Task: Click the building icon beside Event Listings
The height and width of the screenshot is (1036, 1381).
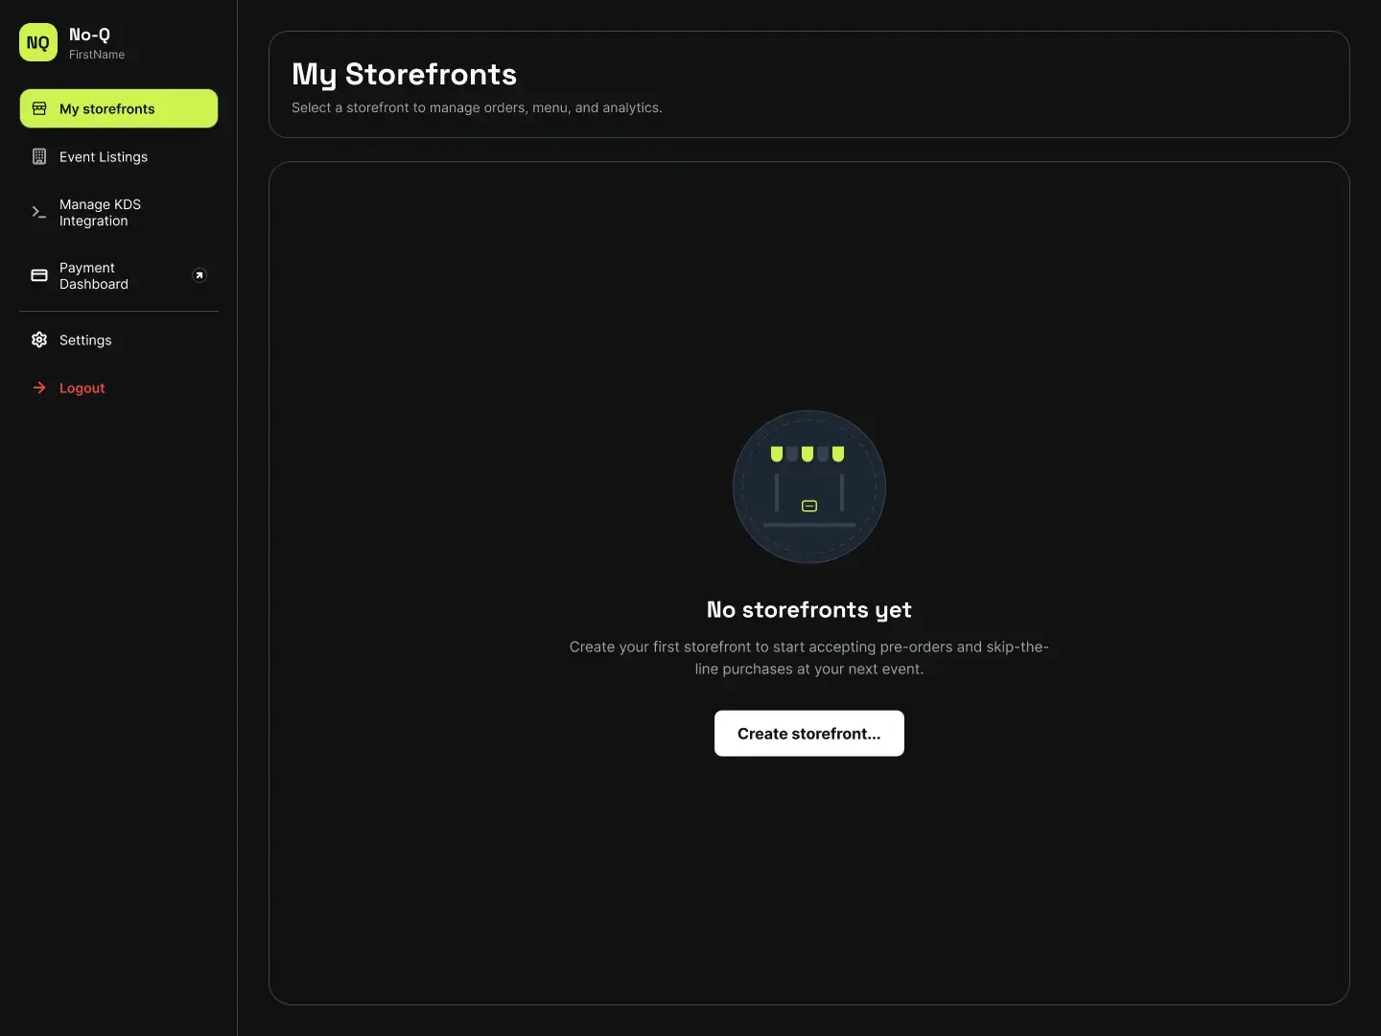Action: (39, 156)
